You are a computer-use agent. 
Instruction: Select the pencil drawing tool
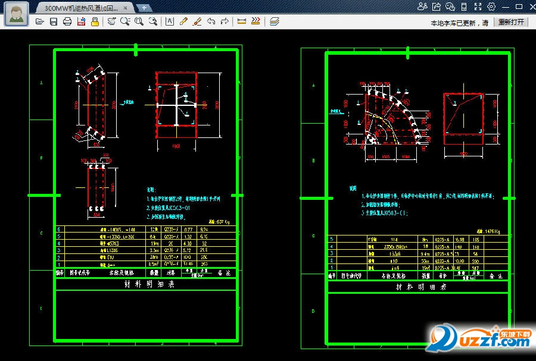pos(183,21)
